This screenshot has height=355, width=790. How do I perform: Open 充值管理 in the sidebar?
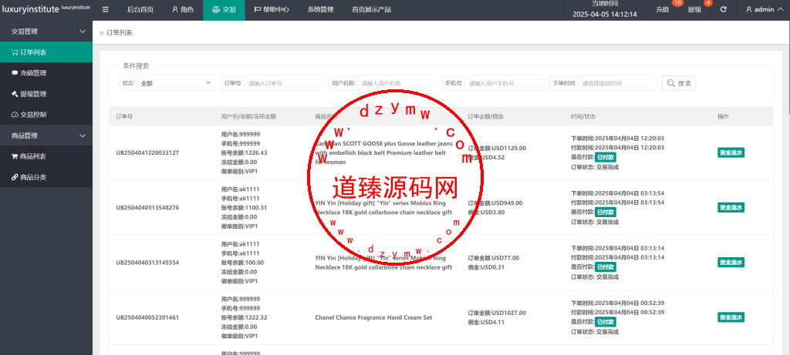46,73
